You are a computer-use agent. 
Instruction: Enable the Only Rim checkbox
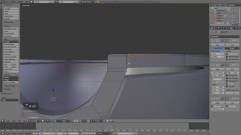point(227,86)
